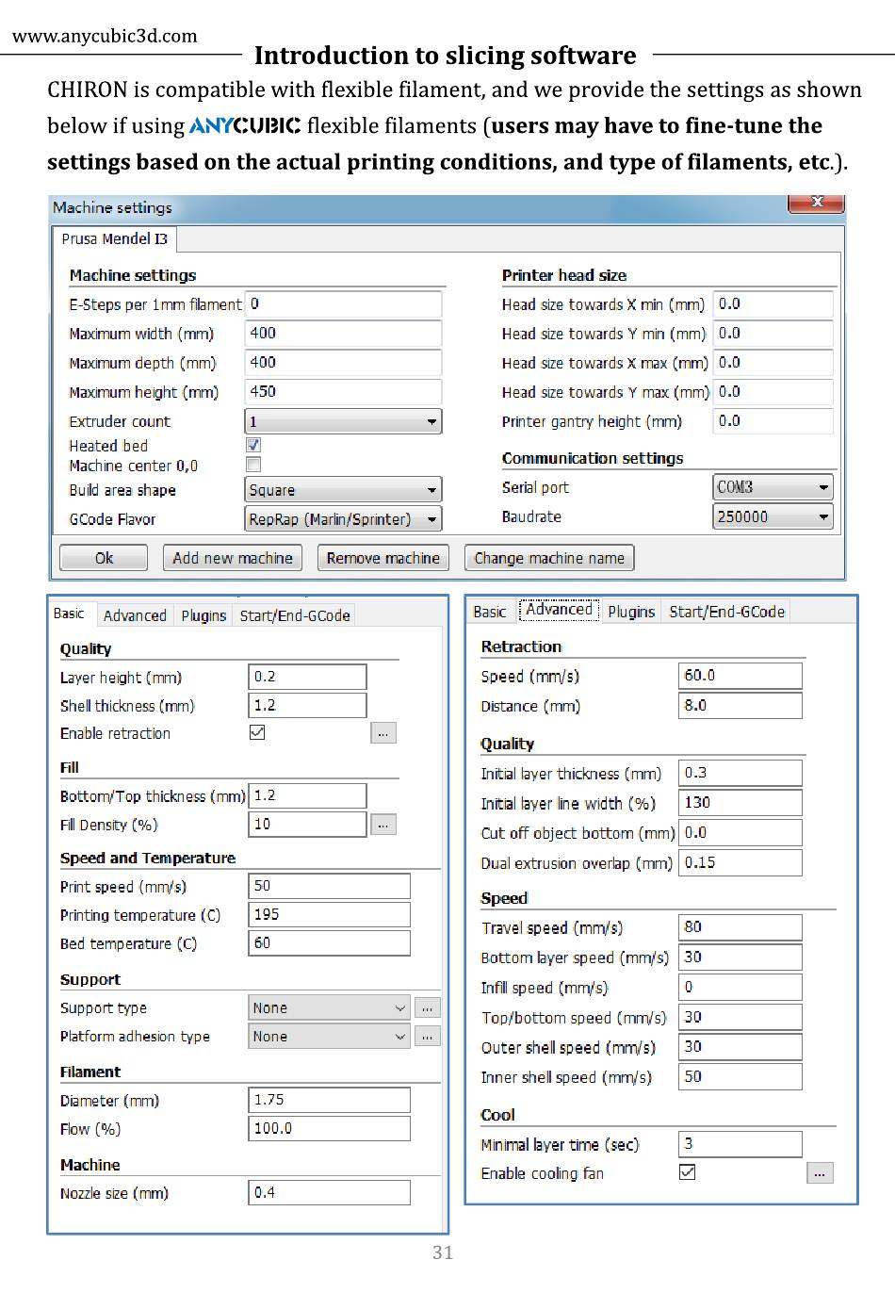The height and width of the screenshot is (1293, 895).
Task: Click the Minimal layer time field
Action: pos(740,1144)
